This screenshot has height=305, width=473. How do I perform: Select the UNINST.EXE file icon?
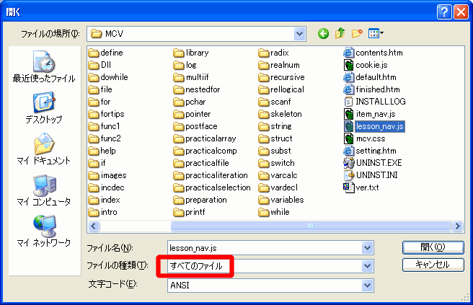(348, 163)
